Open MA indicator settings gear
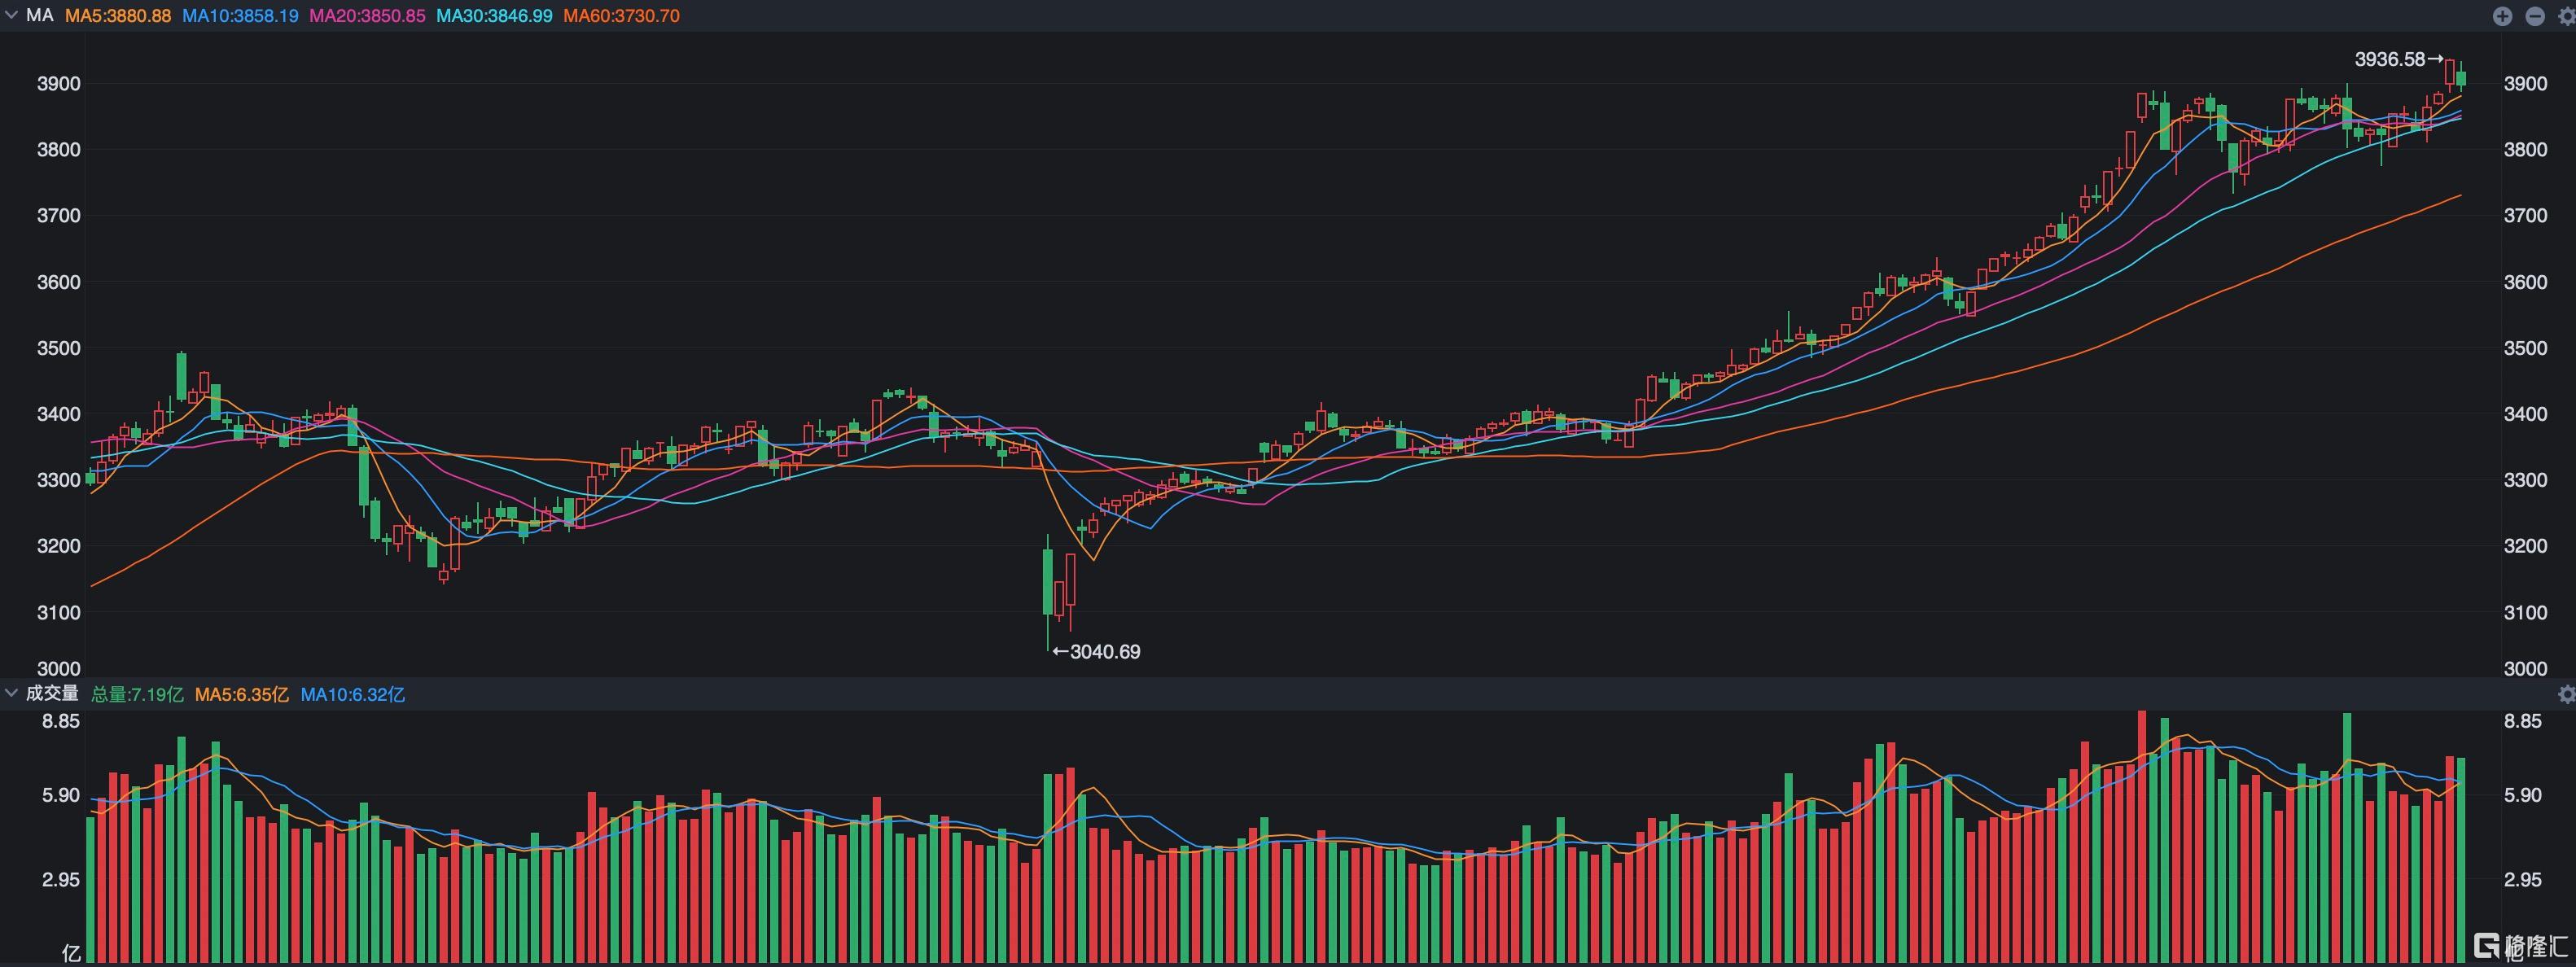Image resolution: width=2576 pixels, height=967 pixels. pos(2566,16)
